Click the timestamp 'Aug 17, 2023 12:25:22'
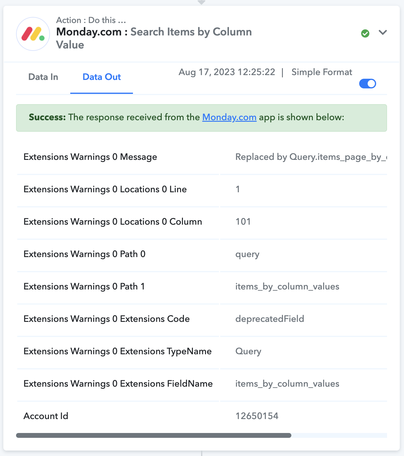This screenshot has height=456, width=404. 227,72
